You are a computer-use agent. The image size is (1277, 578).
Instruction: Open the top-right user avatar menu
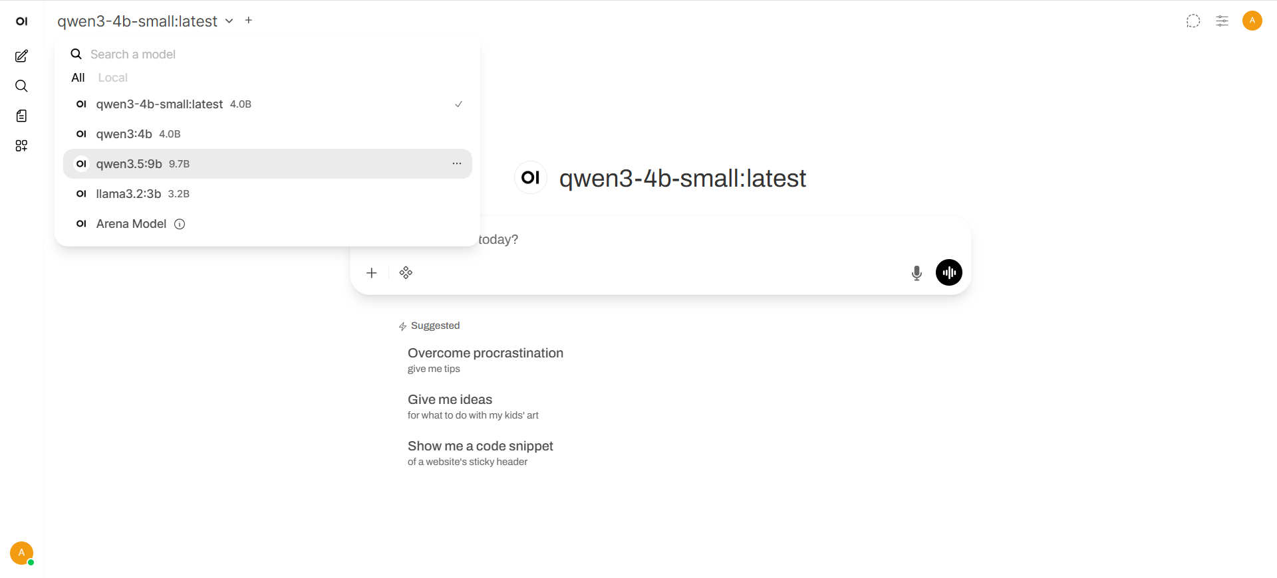1252,21
